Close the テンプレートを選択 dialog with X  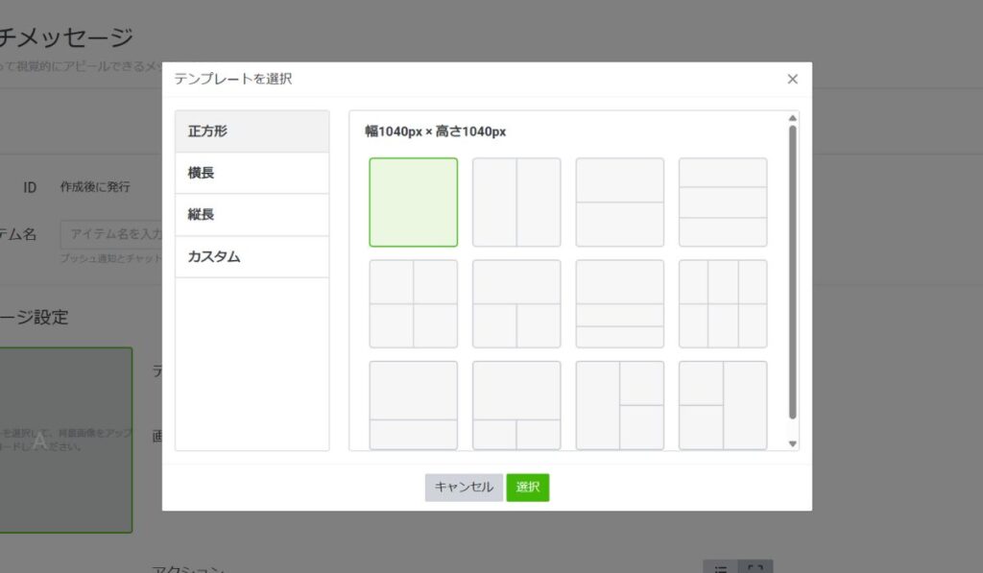click(792, 80)
